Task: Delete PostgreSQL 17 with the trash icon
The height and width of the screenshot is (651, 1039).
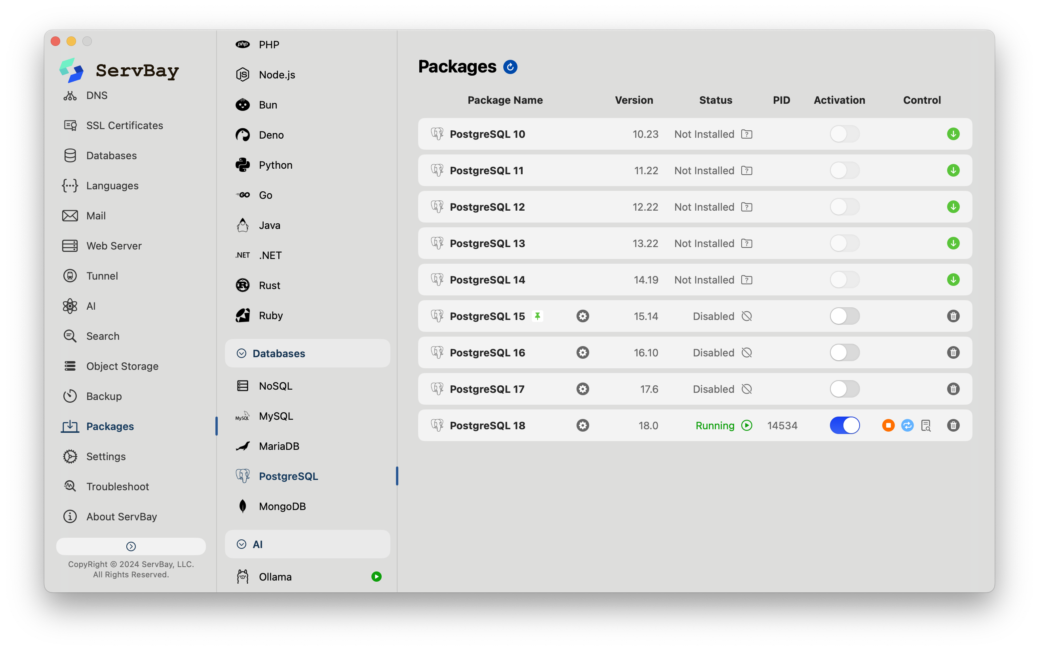Action: pos(953,389)
